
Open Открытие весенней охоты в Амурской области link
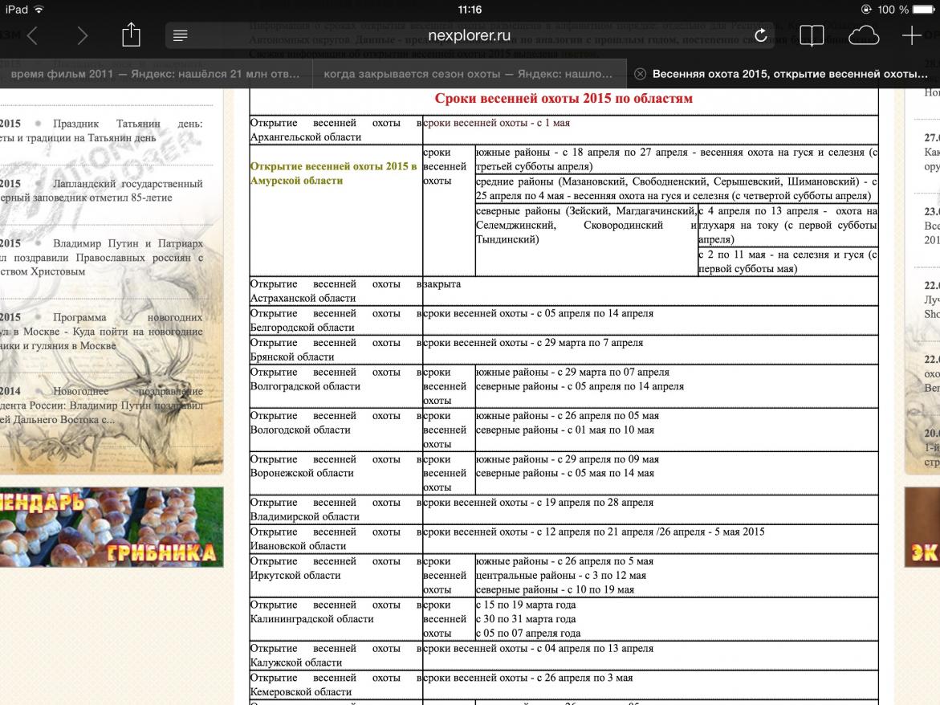click(x=333, y=173)
